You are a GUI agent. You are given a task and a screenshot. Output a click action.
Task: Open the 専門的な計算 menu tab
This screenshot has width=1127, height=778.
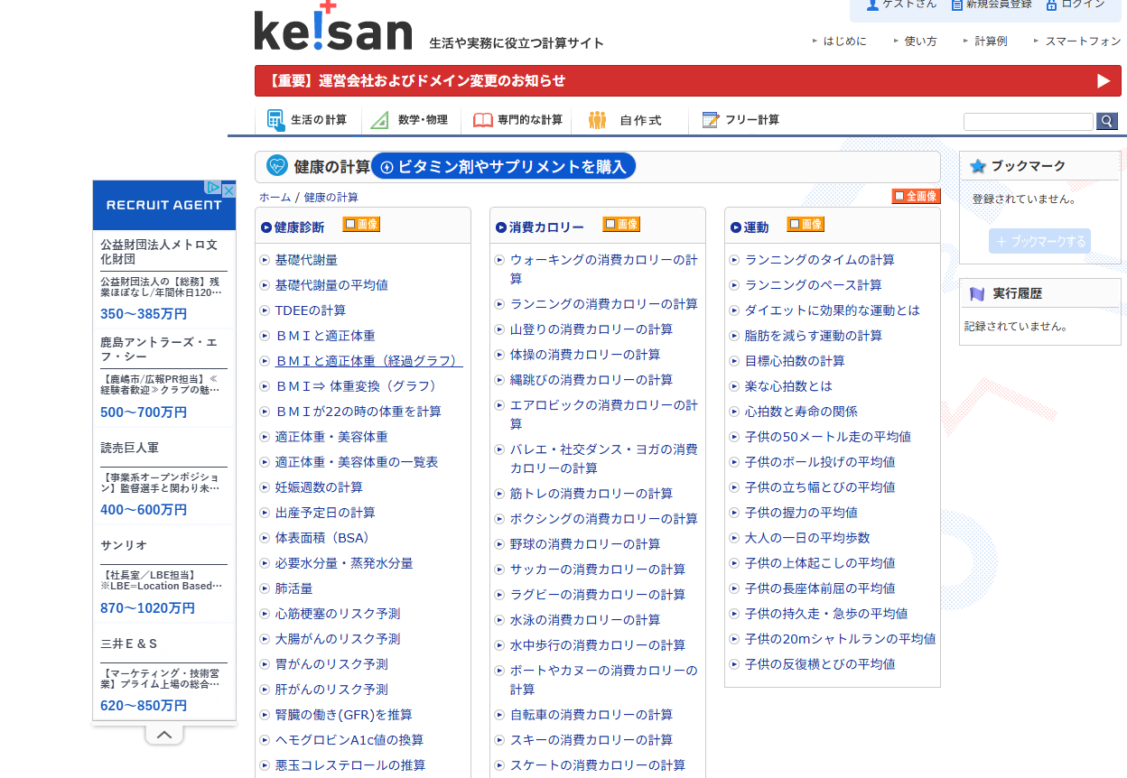pos(518,120)
